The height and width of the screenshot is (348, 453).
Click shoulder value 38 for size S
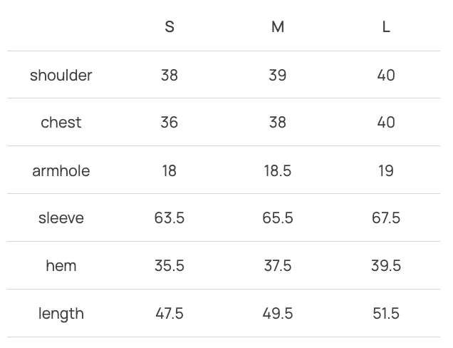pyautogui.click(x=170, y=75)
